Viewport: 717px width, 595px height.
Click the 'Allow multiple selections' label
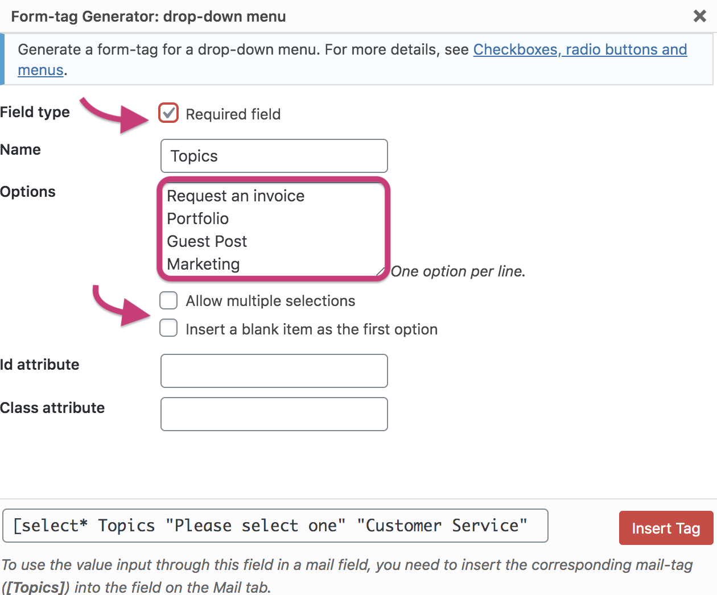pyautogui.click(x=270, y=301)
